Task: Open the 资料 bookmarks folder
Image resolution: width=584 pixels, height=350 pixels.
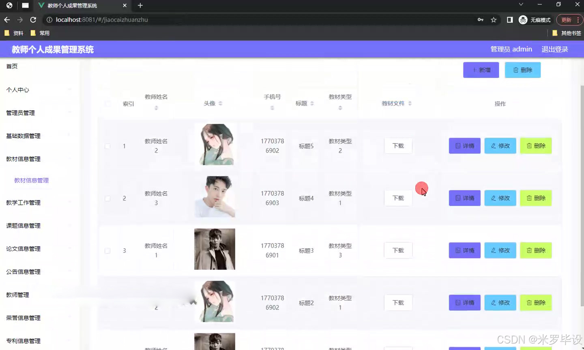Action: pyautogui.click(x=14, y=33)
